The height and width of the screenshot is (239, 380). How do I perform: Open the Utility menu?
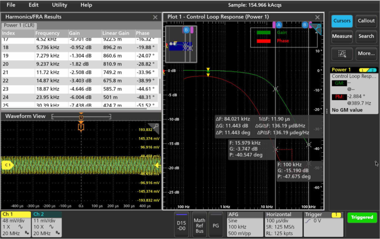(59, 5)
